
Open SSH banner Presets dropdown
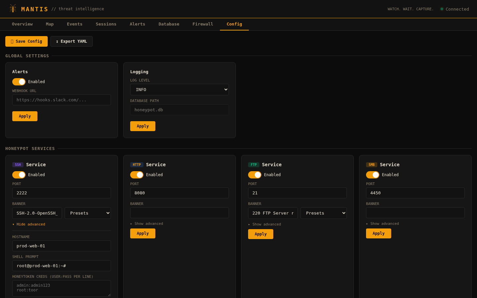click(x=88, y=213)
